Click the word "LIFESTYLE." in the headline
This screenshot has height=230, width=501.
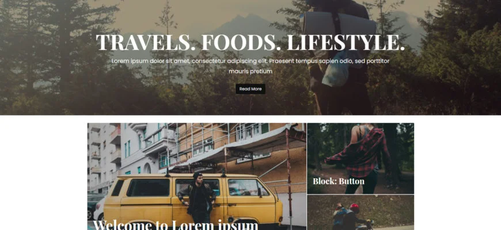click(346, 42)
